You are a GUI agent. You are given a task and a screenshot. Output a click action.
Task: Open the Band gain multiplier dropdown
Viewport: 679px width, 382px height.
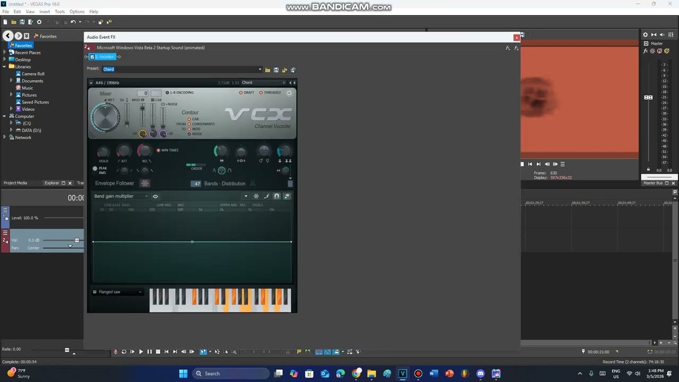click(x=121, y=196)
